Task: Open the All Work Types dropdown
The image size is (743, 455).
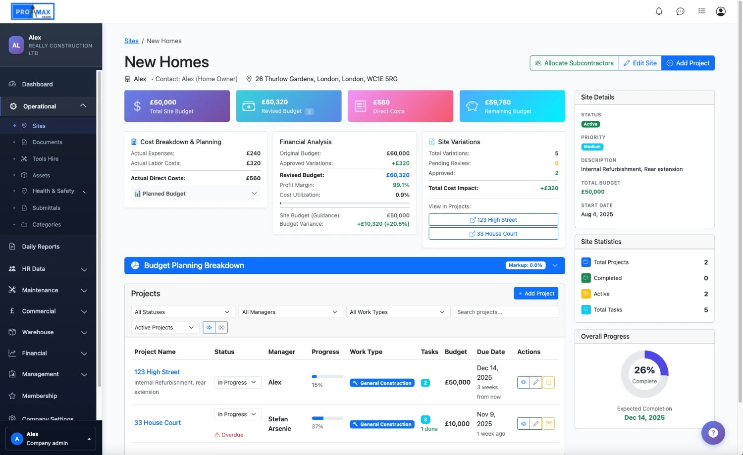Action: (398, 312)
